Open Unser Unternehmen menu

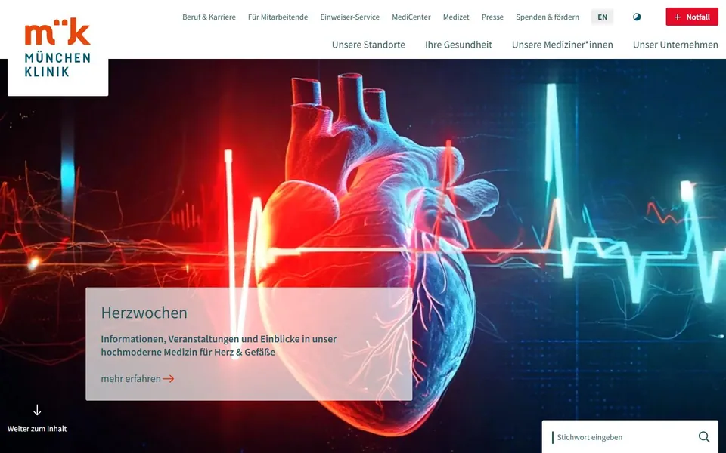click(675, 45)
